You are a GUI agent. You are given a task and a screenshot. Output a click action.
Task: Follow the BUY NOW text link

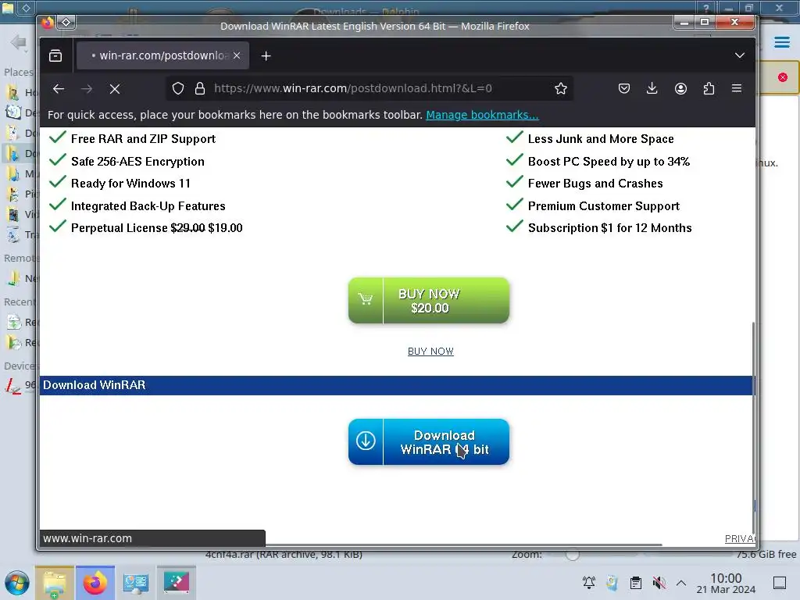click(430, 351)
